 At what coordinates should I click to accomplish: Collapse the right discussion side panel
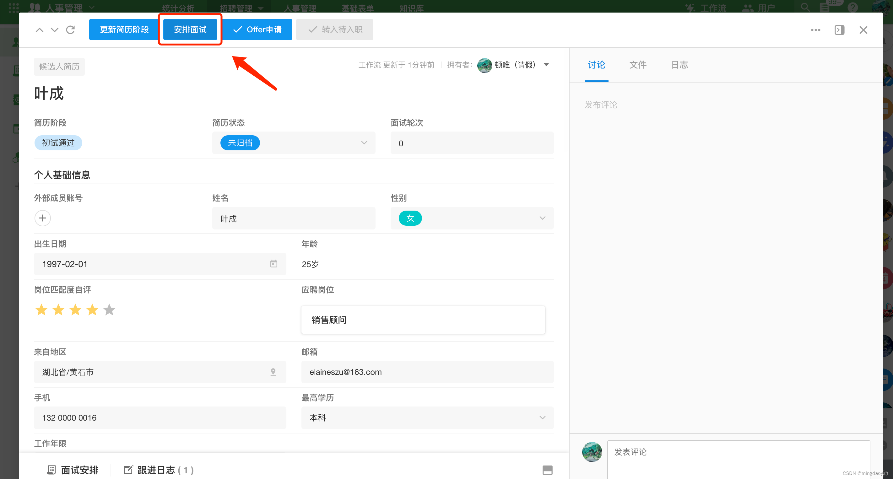point(839,30)
